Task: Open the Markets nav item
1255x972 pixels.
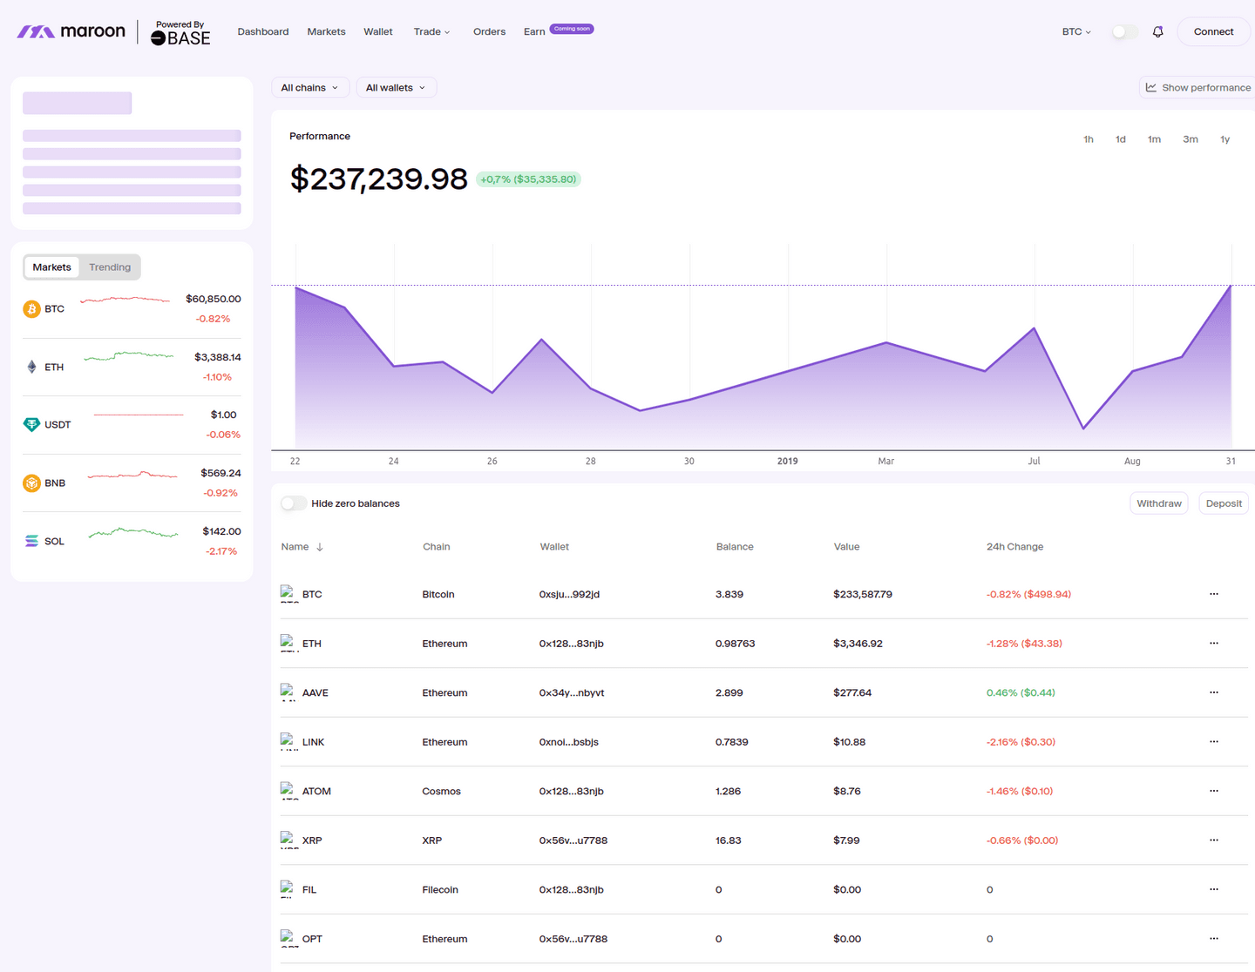Action: [326, 31]
